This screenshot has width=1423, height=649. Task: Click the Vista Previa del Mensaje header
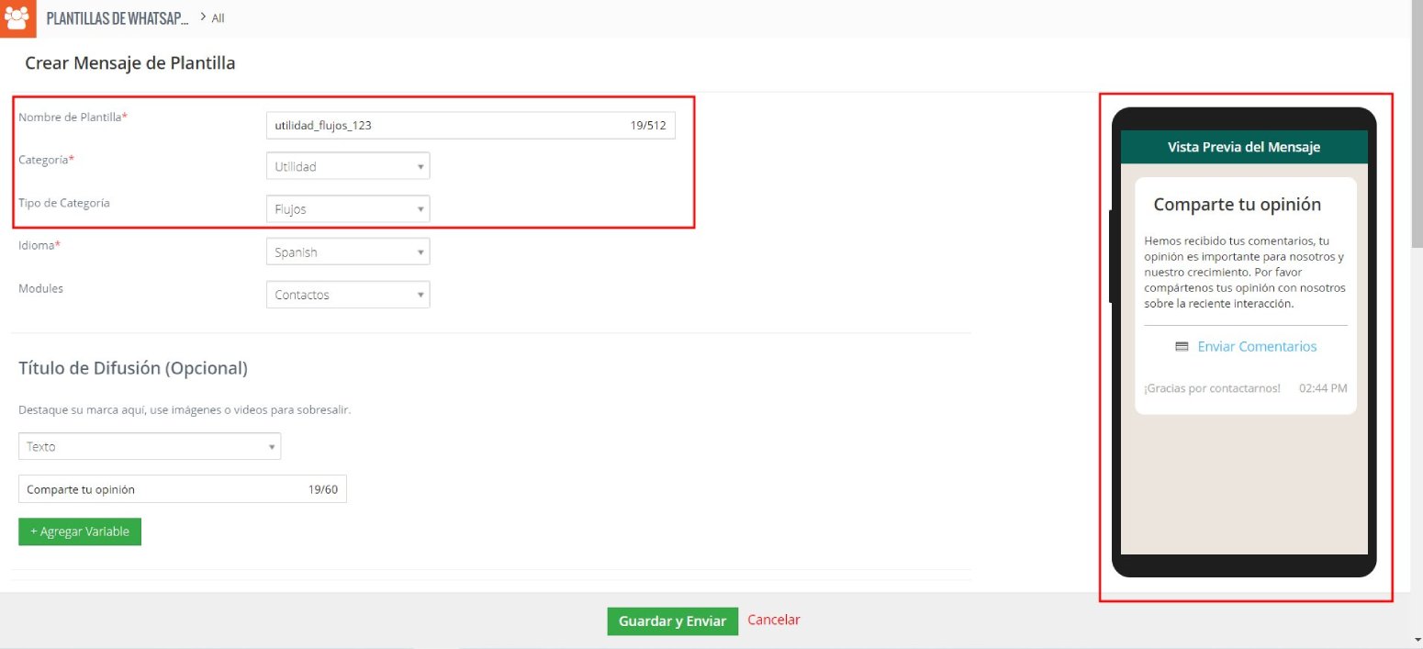click(1244, 147)
